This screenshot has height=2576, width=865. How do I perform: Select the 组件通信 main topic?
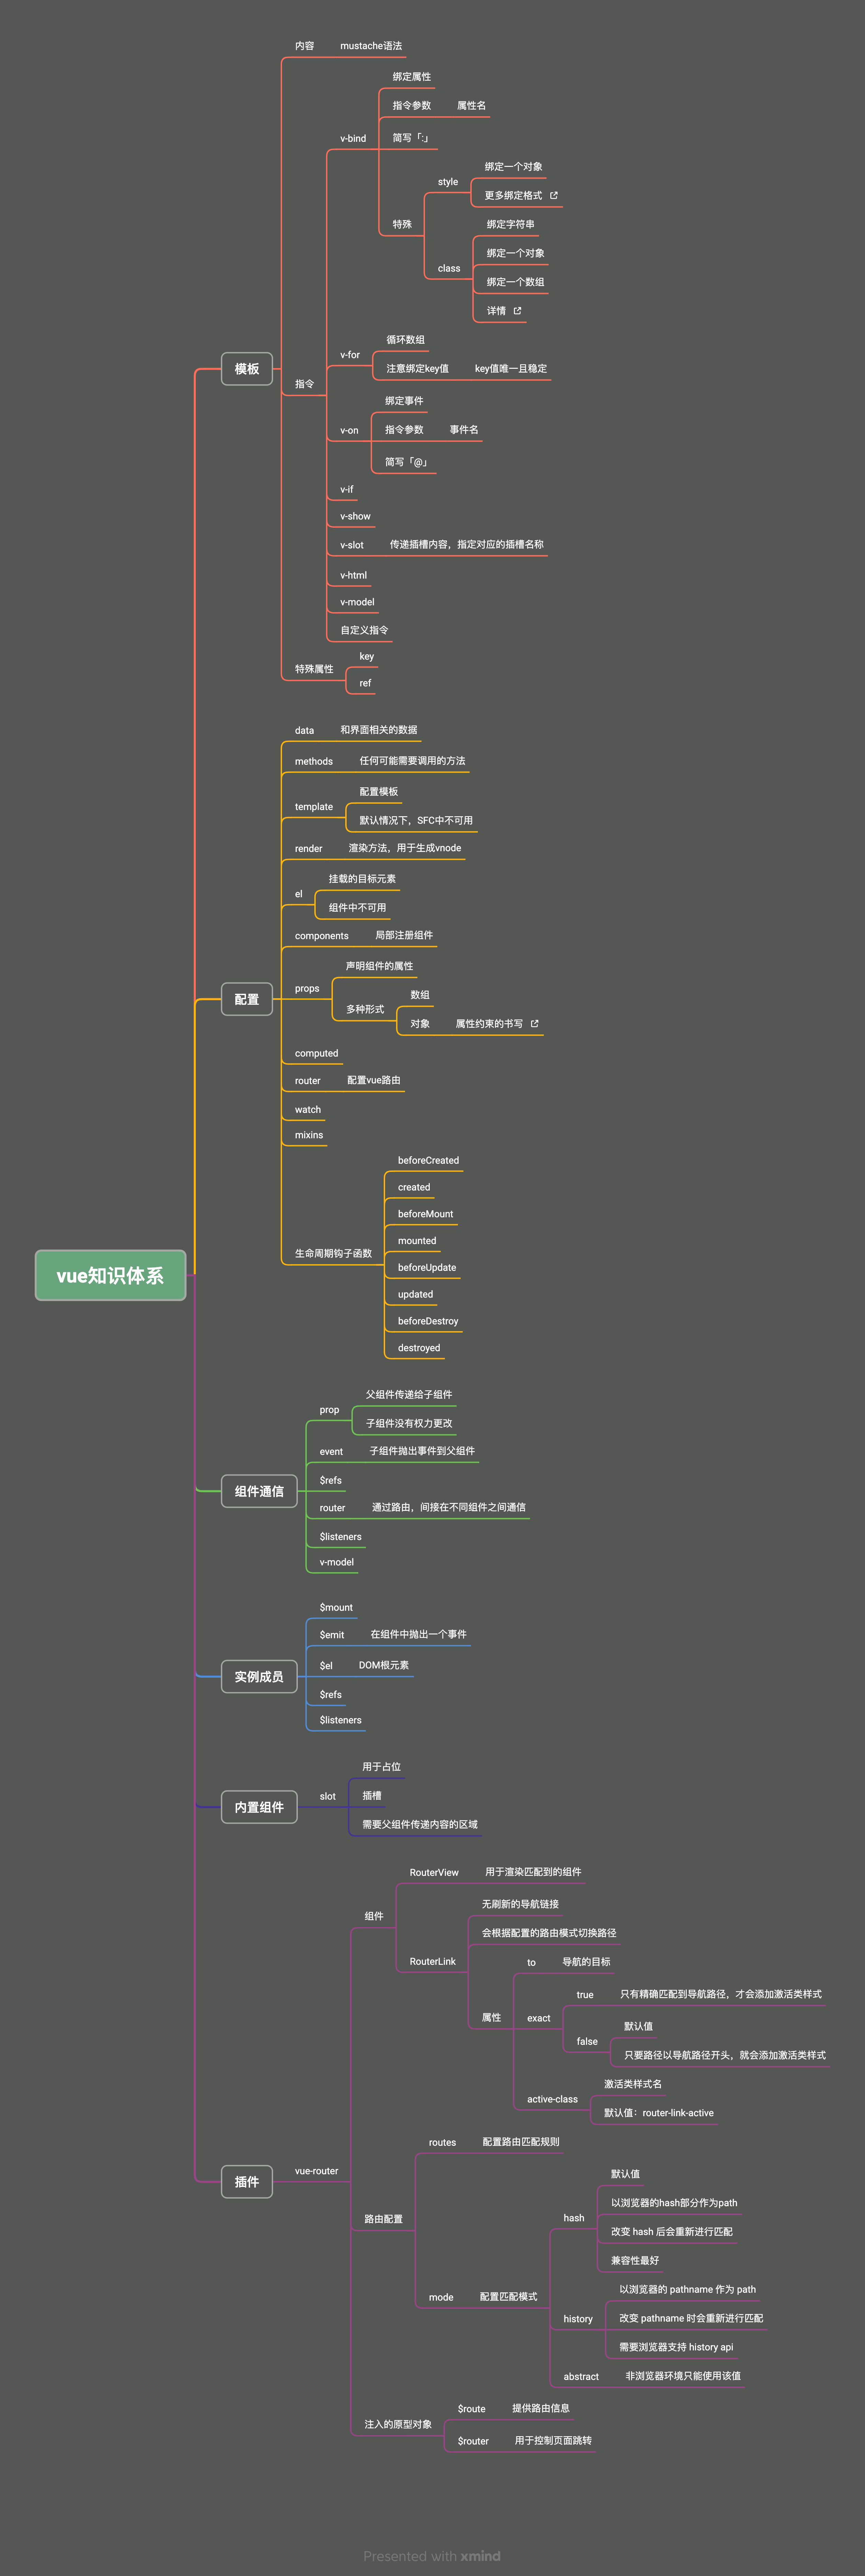(x=259, y=1491)
